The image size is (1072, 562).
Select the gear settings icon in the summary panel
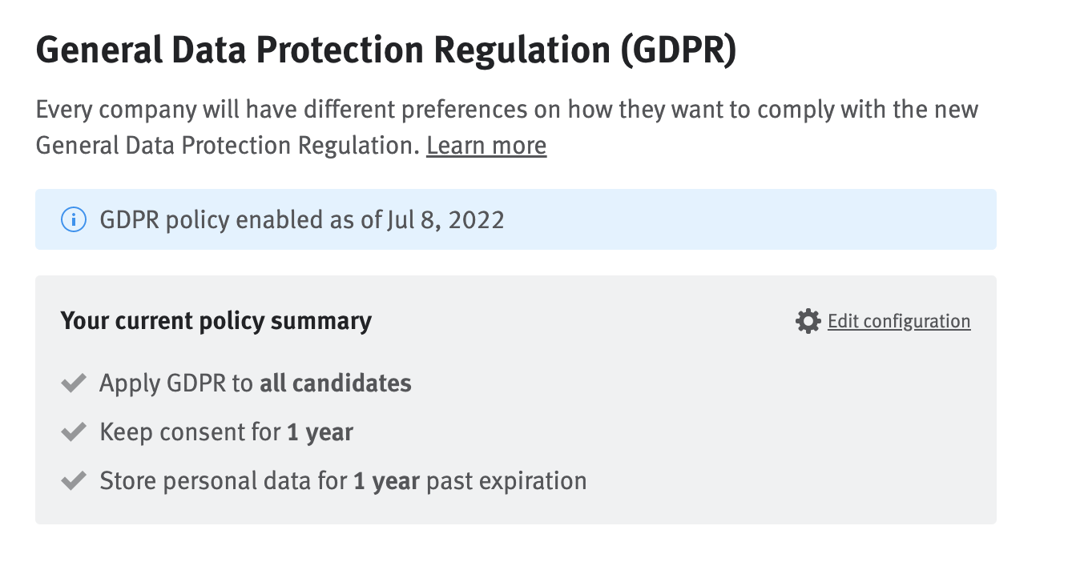click(808, 320)
